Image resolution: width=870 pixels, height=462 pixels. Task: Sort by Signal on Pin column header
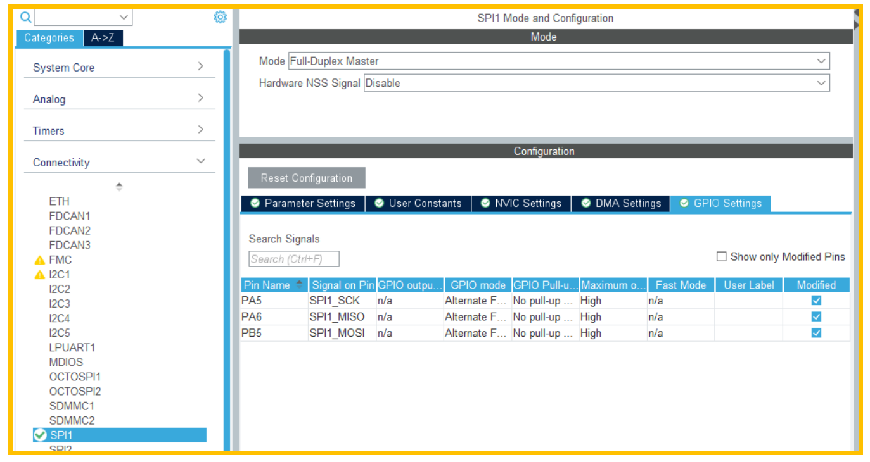click(342, 285)
